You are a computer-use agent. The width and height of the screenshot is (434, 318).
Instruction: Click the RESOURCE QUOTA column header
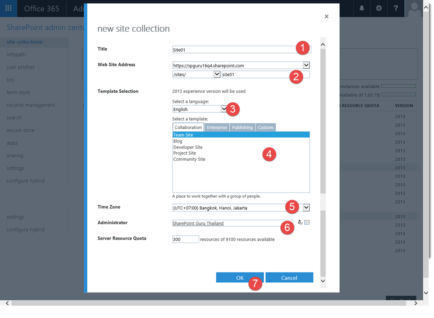coord(360,106)
